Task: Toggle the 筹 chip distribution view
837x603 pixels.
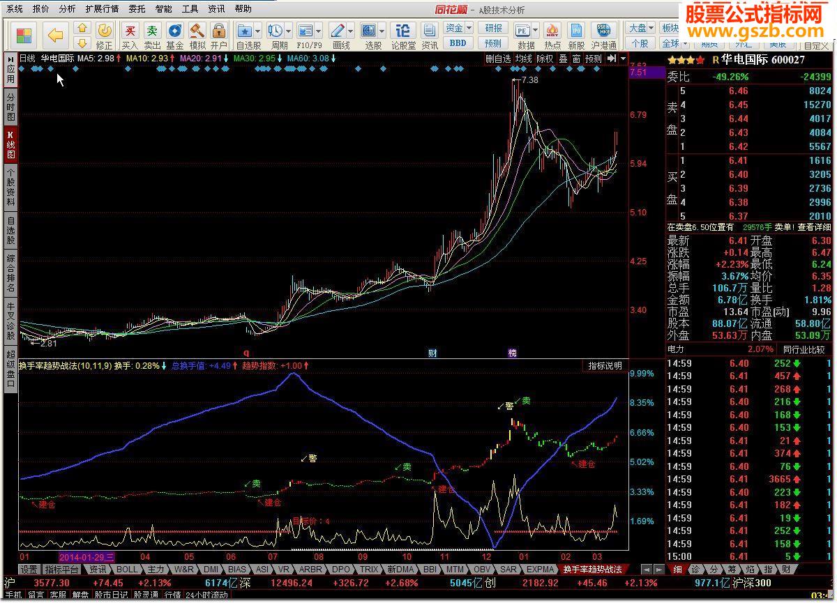Action: pos(732,569)
